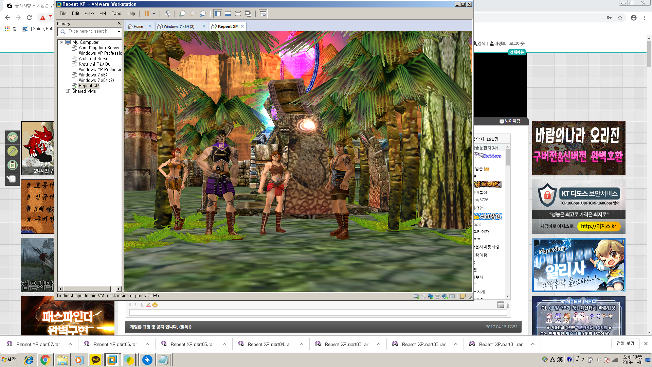Take a snapshot of this VM

coord(182,14)
